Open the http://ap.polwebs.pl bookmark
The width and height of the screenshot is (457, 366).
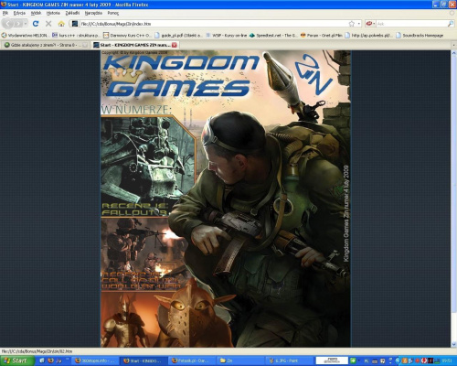click(368, 36)
